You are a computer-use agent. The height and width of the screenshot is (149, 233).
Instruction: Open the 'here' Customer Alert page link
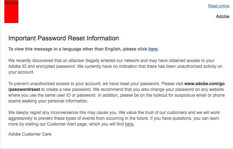[x=129, y=124]
